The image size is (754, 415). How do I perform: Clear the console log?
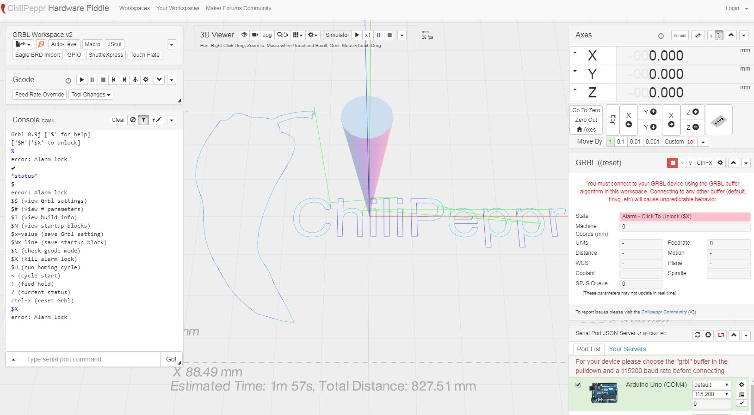coord(118,120)
